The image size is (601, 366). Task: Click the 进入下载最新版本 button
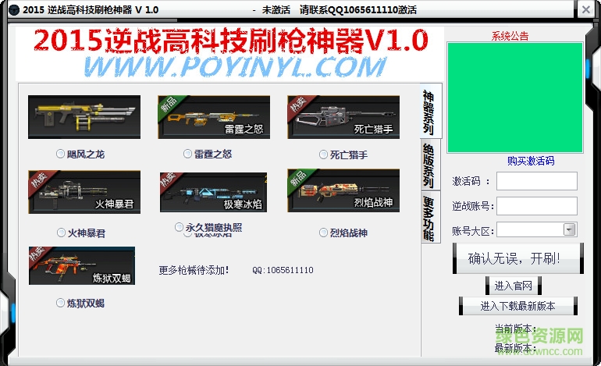tap(517, 306)
